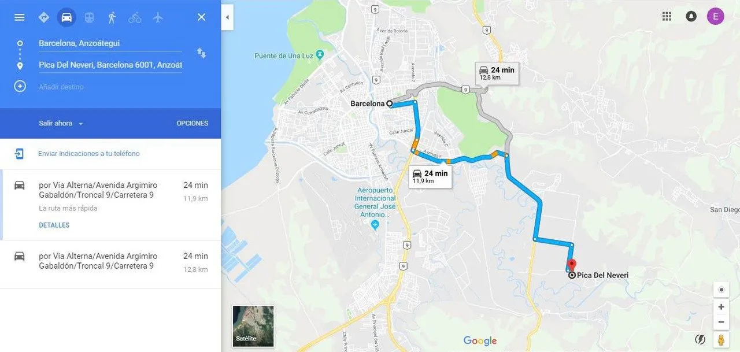The height and width of the screenshot is (352, 740).
Task: Expand the Salir ahora departure dropdown
Action: (x=61, y=123)
